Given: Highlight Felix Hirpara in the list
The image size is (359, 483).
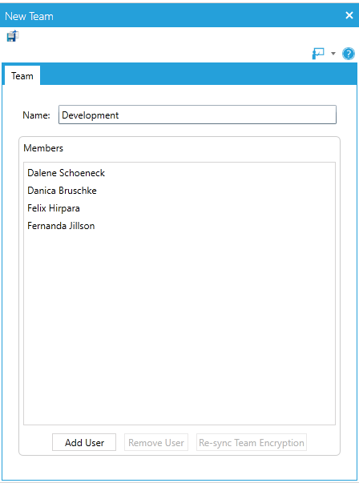Looking at the screenshot, I should pos(54,208).
